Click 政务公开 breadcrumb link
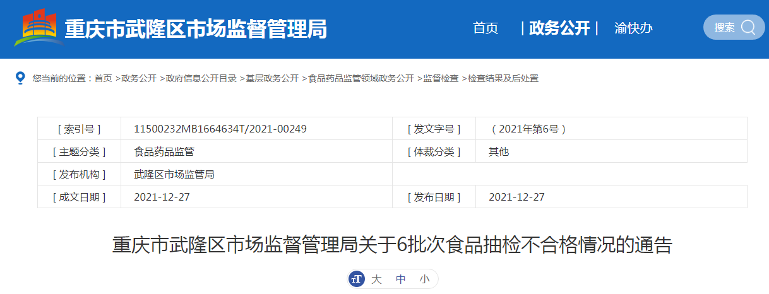 point(139,78)
